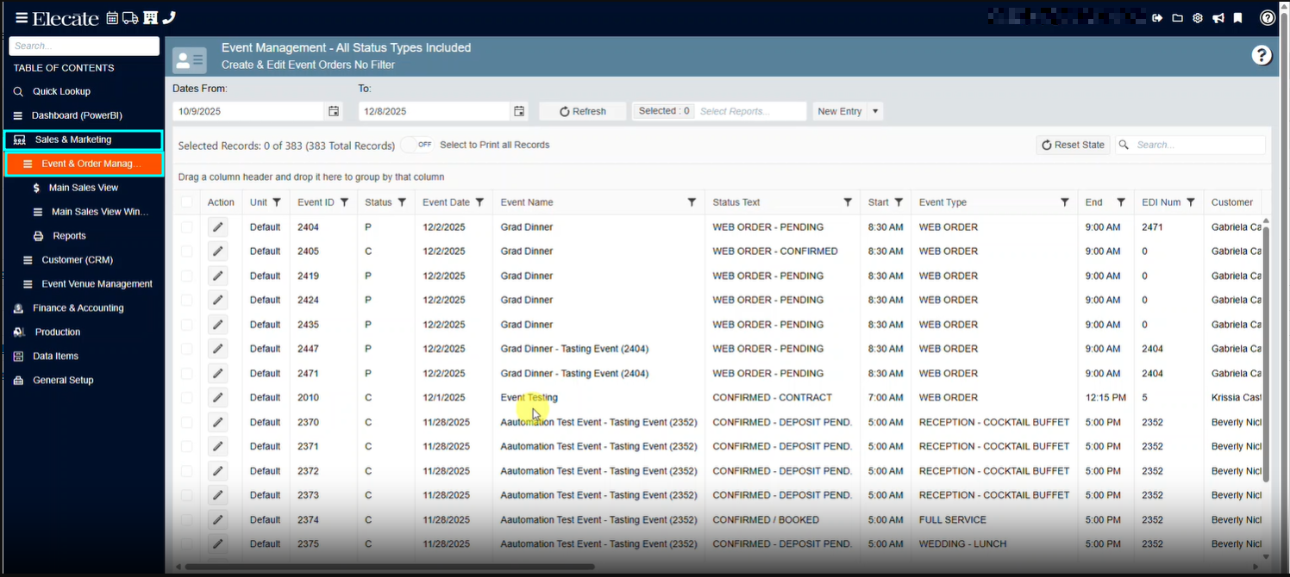Click the horizontal scrollbar below the table
This screenshot has width=1290, height=577.
click(x=388, y=567)
